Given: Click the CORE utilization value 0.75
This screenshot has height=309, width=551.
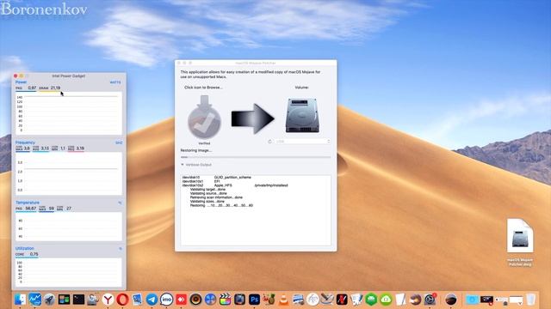Looking at the screenshot, I should click(x=34, y=254).
